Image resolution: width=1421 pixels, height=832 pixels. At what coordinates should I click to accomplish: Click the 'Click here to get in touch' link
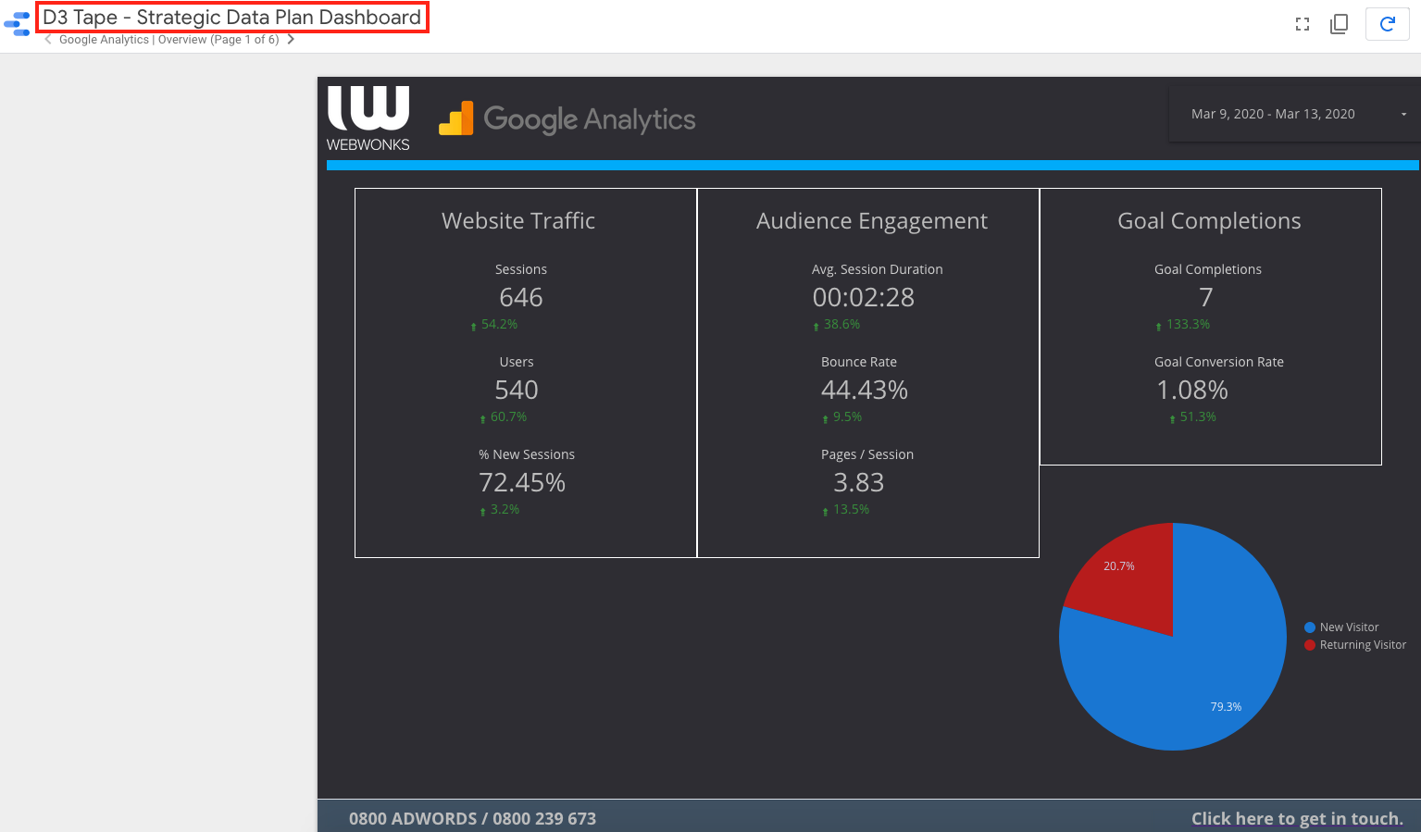(1297, 819)
